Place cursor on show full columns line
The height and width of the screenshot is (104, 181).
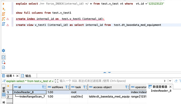43,13
